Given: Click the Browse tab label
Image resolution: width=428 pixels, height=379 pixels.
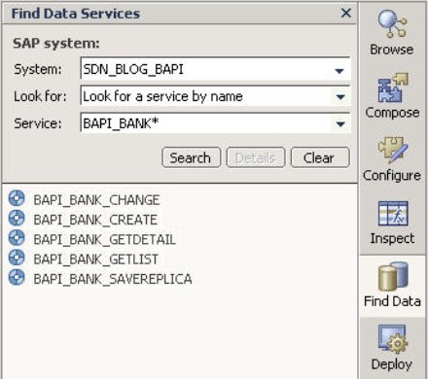Looking at the screenshot, I should (x=392, y=50).
